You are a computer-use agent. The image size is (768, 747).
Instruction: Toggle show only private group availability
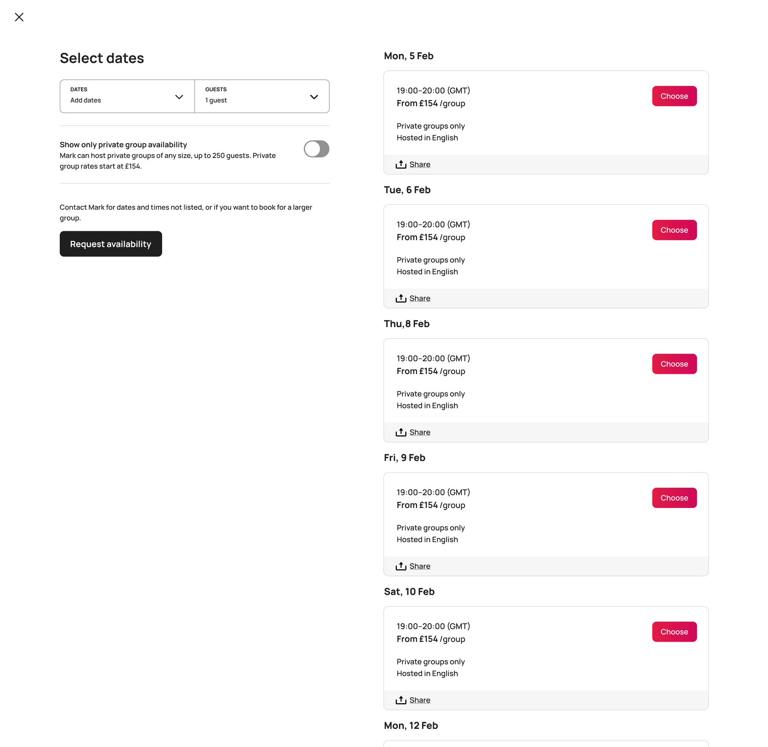coord(316,149)
